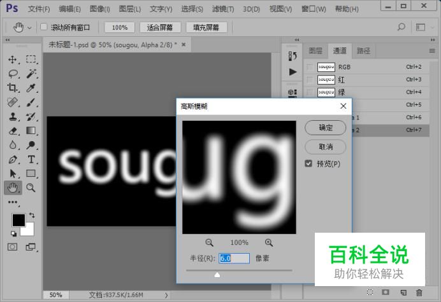
Task: Select the Brush tool
Action: tap(31, 102)
